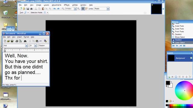Click Undo icon in WordPad toolbar

pos(41,41)
